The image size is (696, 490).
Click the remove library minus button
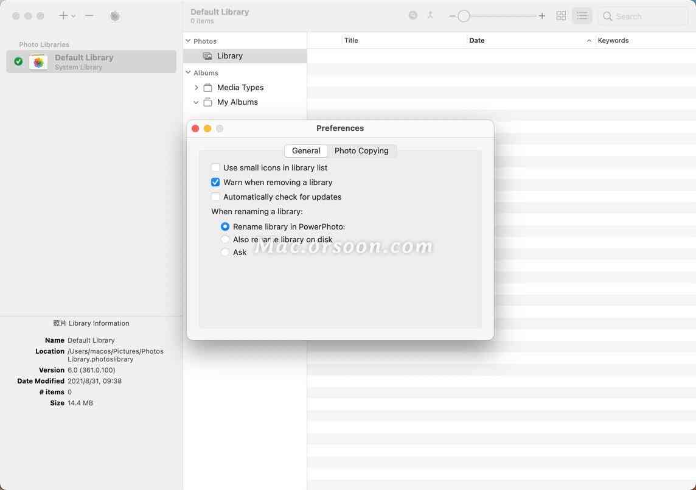pyautogui.click(x=89, y=16)
